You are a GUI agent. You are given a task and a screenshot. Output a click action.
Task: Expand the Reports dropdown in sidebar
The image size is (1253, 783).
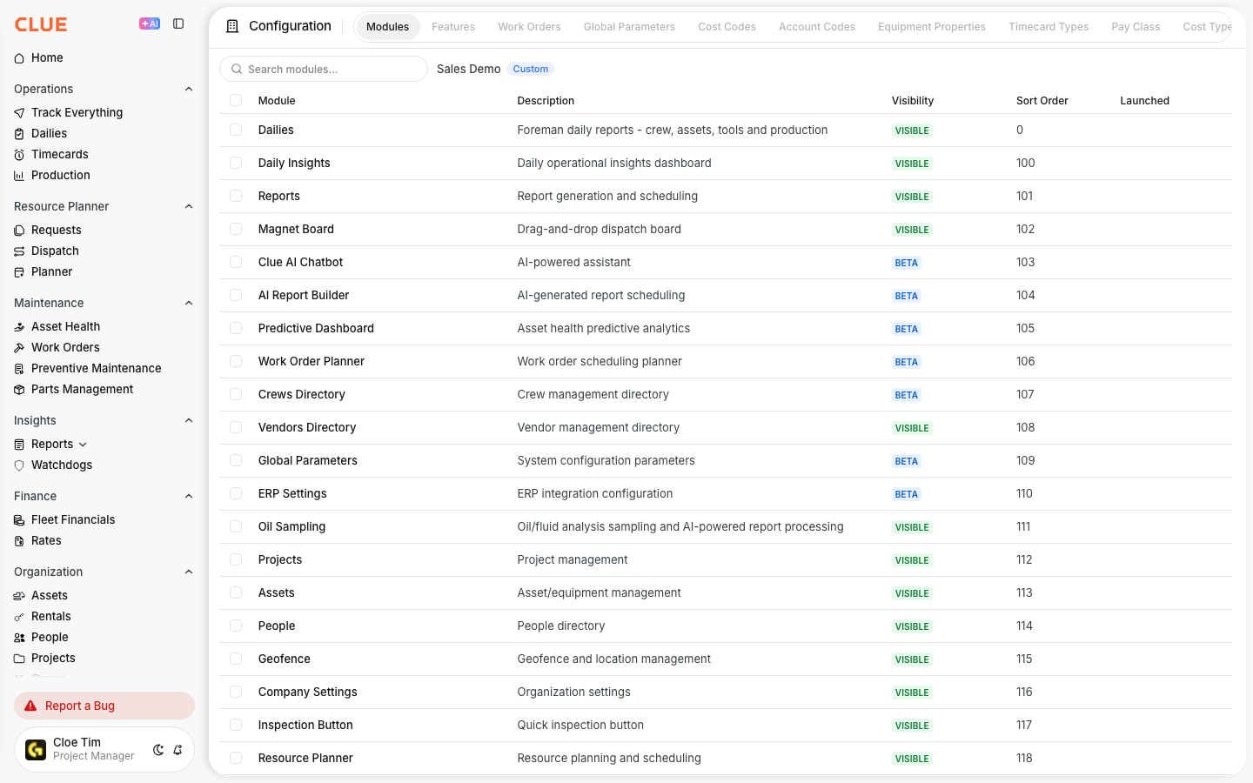[x=83, y=445]
